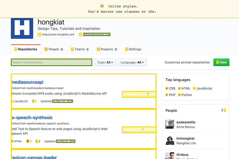Image resolution: width=239 pixels, height=159 pixels.
Task: Open tfirdaus profile link
Action: coord(182,155)
